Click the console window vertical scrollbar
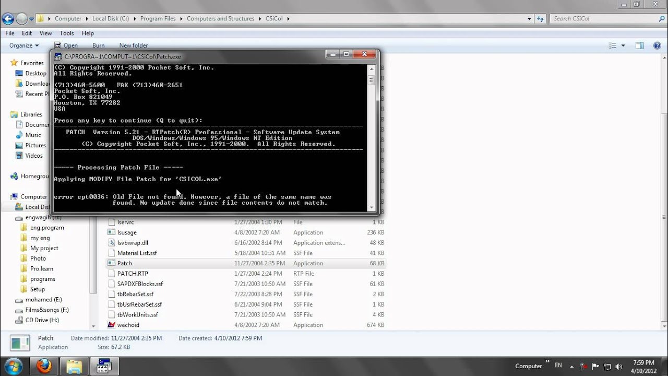The width and height of the screenshot is (668, 376). pyautogui.click(x=372, y=137)
